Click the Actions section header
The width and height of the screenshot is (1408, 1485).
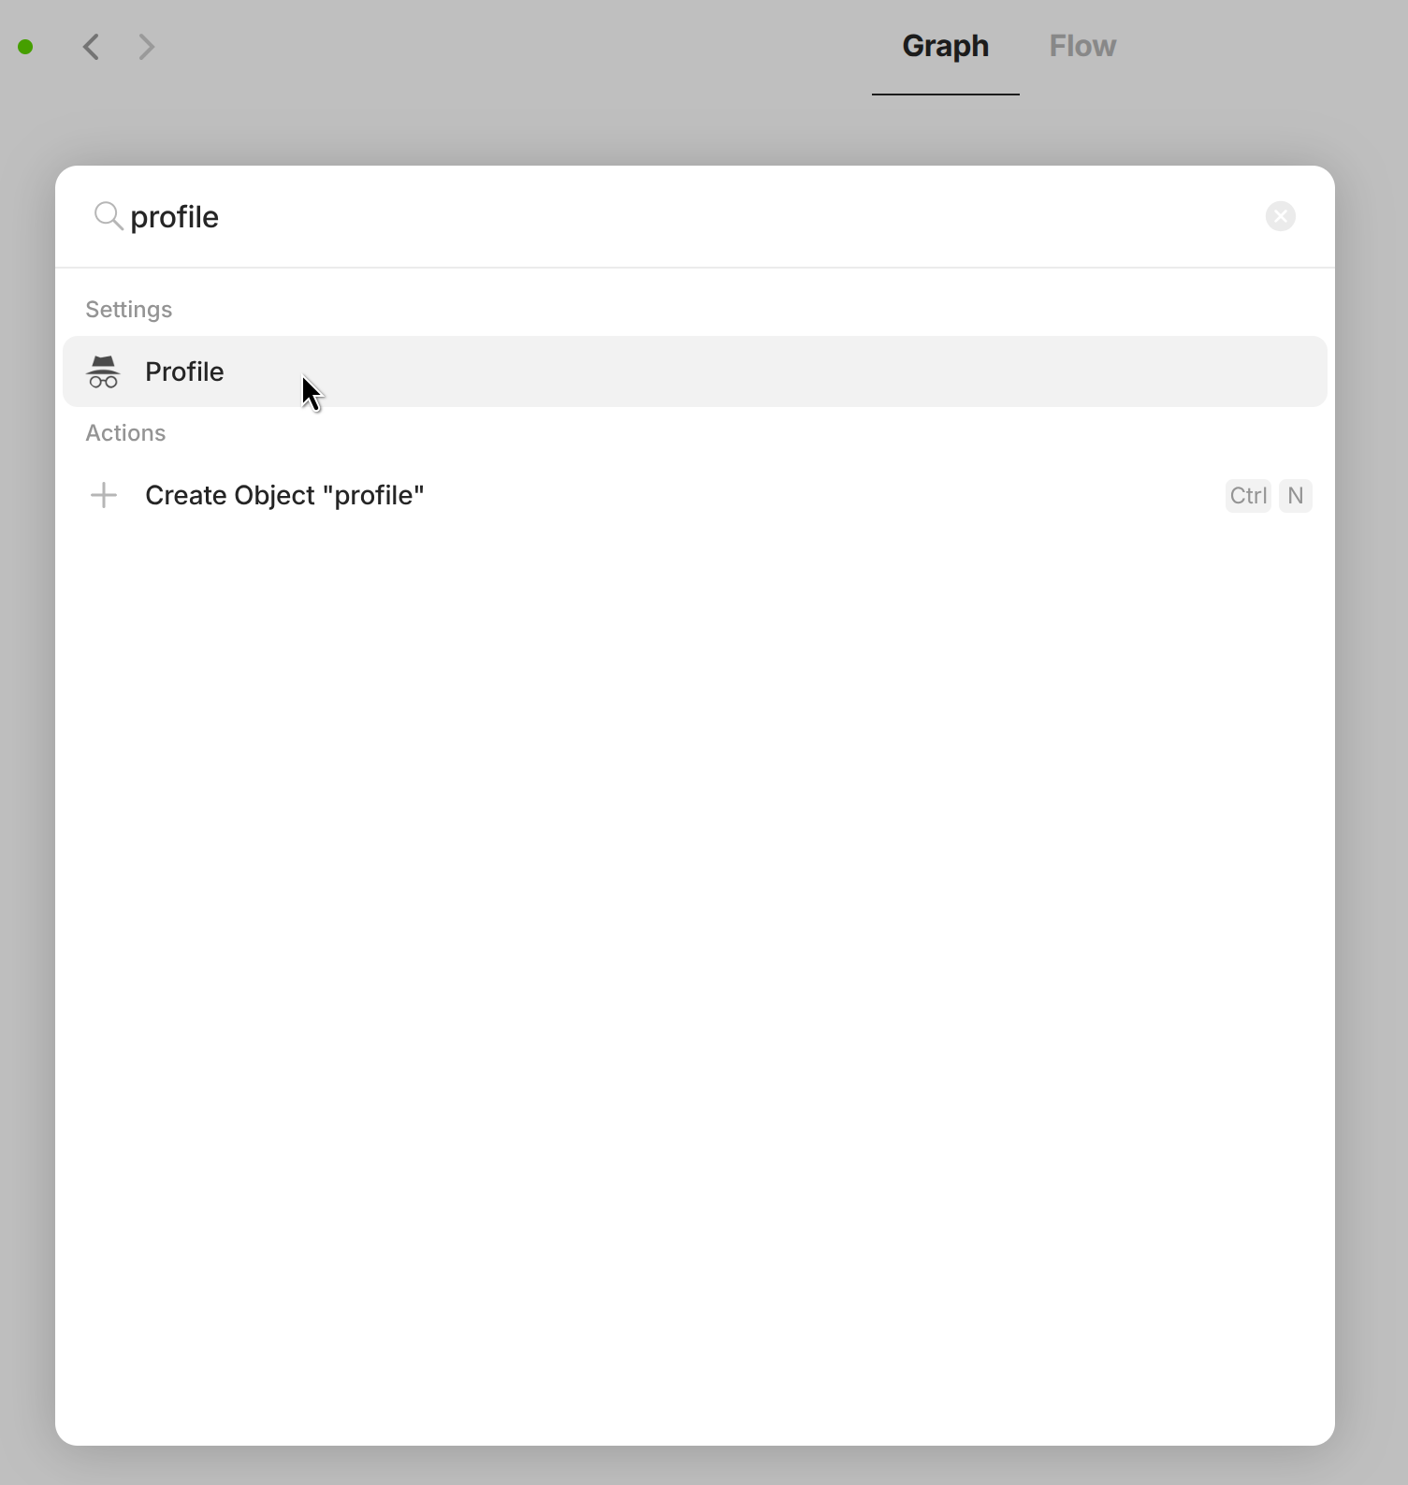[x=125, y=433]
